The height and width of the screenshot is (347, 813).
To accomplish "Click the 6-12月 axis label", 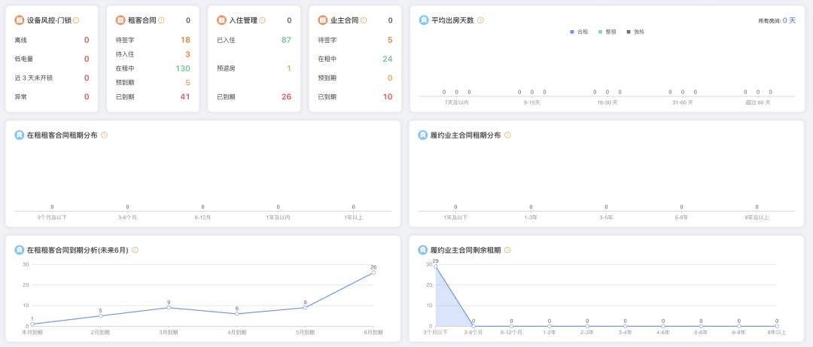I will (x=202, y=217).
